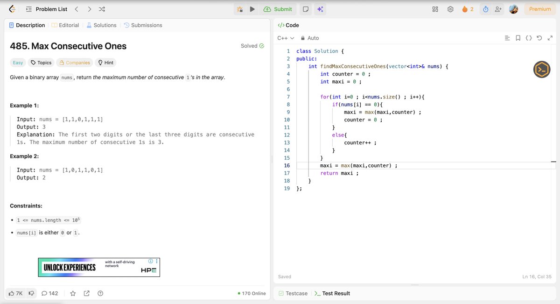This screenshot has width=560, height=304.
Task: Submit the solution
Action: point(278,9)
